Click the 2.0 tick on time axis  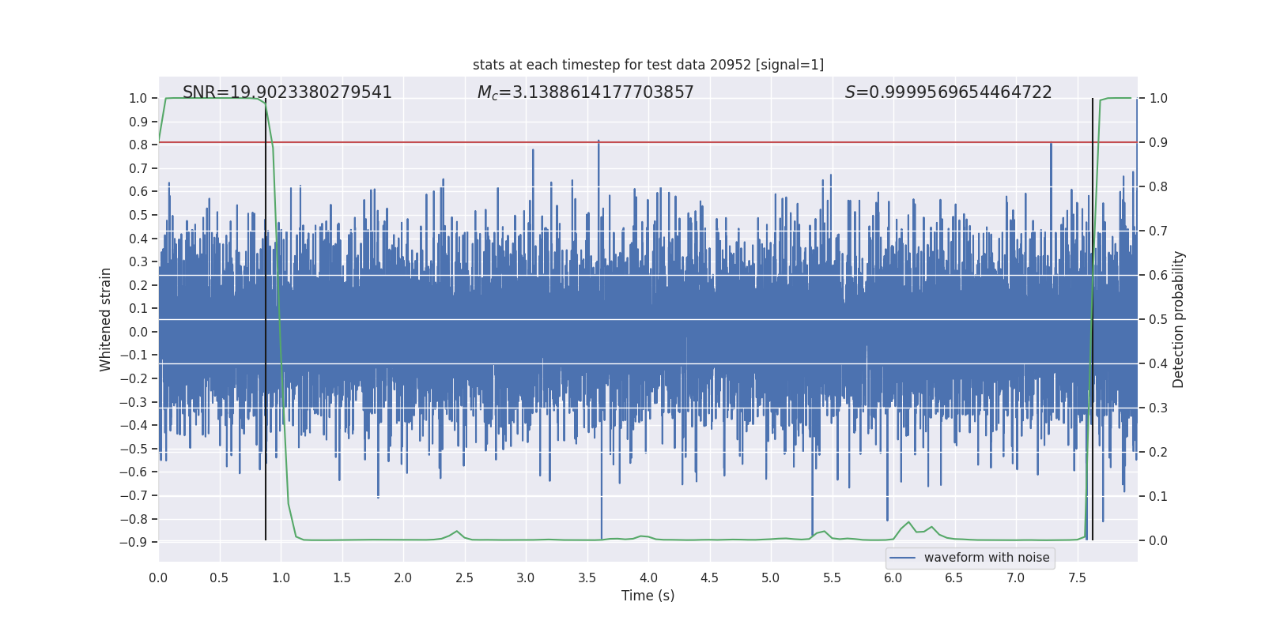pos(403,578)
